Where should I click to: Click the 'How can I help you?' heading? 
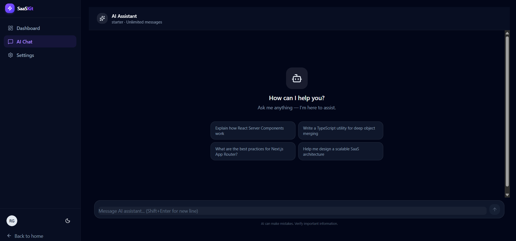(x=297, y=98)
